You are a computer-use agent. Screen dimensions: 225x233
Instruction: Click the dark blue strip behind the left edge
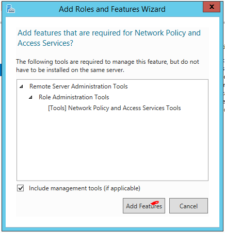(x=1, y=70)
